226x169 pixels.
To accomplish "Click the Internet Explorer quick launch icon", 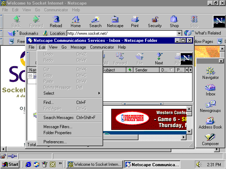I will click(28, 164).
